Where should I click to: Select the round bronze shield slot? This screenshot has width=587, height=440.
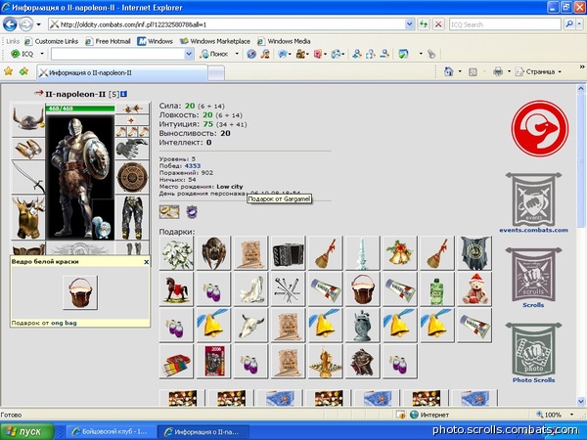[x=132, y=177]
